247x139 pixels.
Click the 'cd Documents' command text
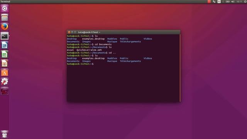click(x=103, y=44)
